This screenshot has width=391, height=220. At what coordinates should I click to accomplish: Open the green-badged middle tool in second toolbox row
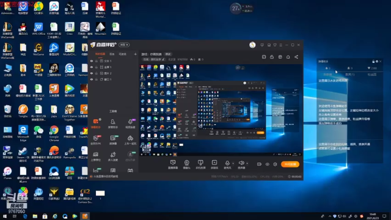click(112, 140)
